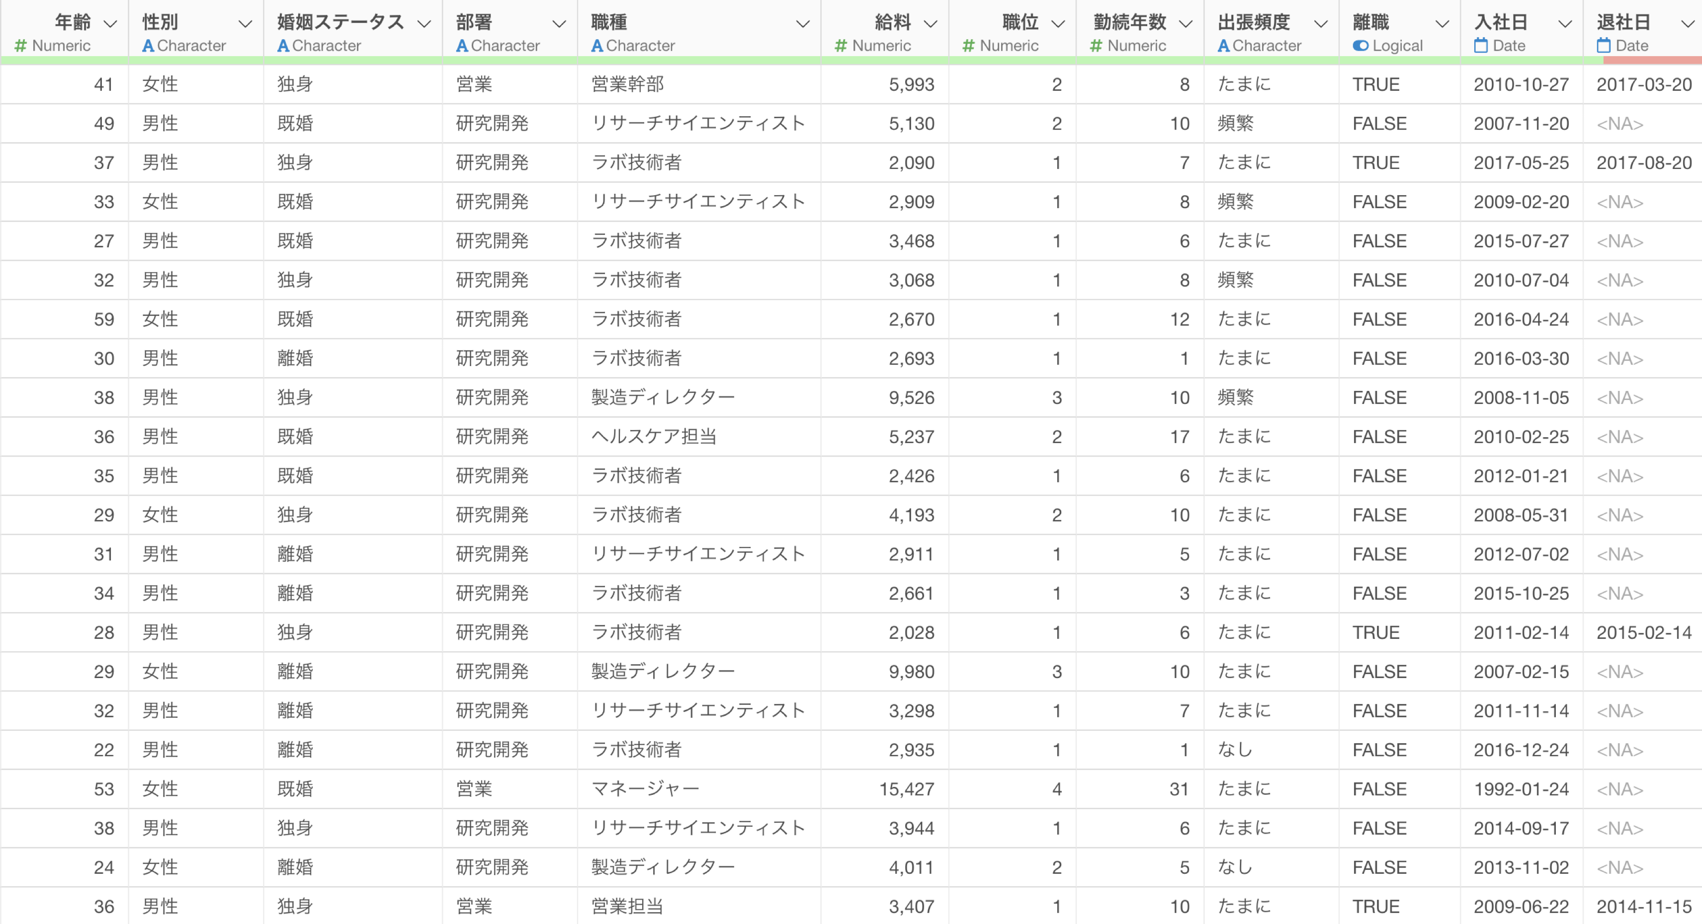The image size is (1702, 924).
Task: Click the Character type icon under 出張頻度
Action: [x=1224, y=46]
